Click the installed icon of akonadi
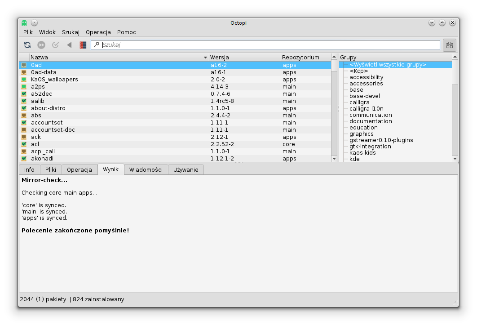This screenshot has height=325, width=477. [24, 159]
